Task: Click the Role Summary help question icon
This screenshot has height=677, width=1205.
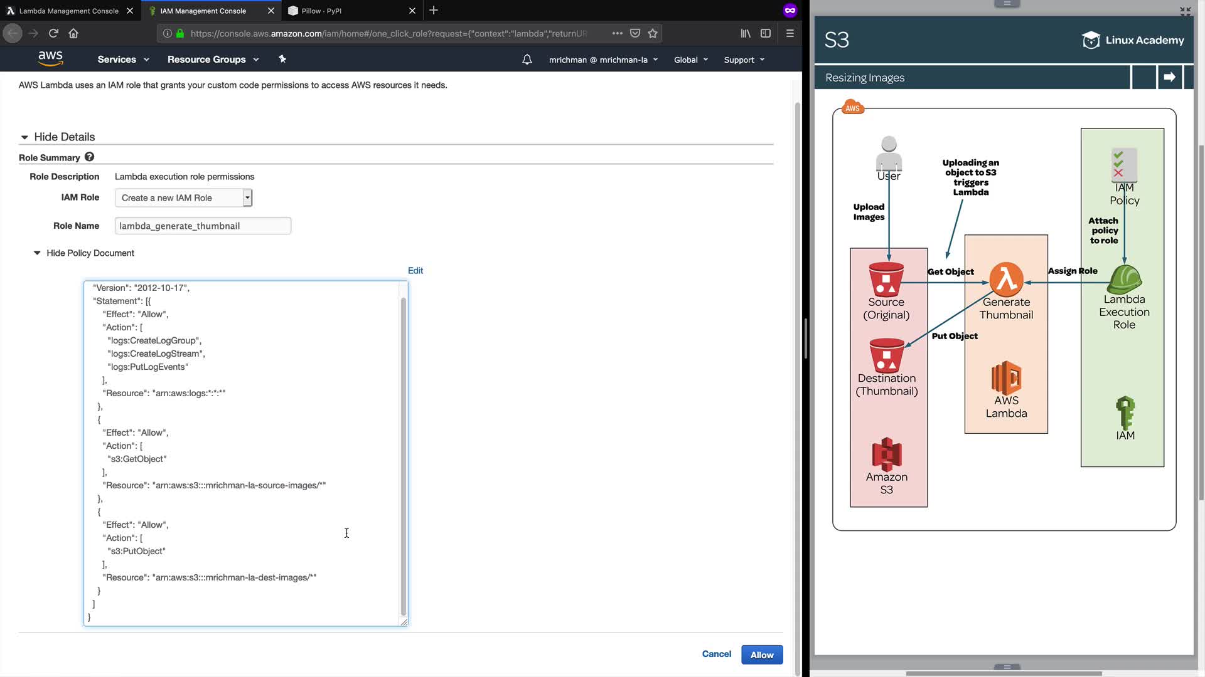Action: point(89,157)
